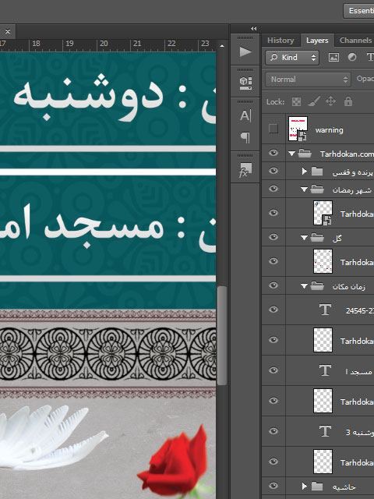The image size is (374, 499).
Task: Click the folder icon of Tarhdokan.com group
Action: 305,154
